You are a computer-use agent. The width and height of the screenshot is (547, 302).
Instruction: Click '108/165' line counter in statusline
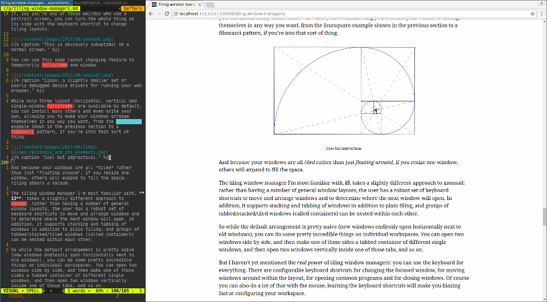[x=120, y=291]
